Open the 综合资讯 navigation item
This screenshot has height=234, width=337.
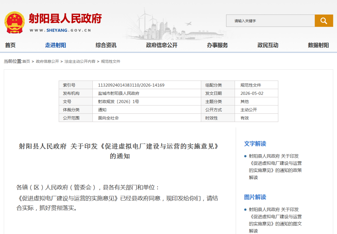106,45
